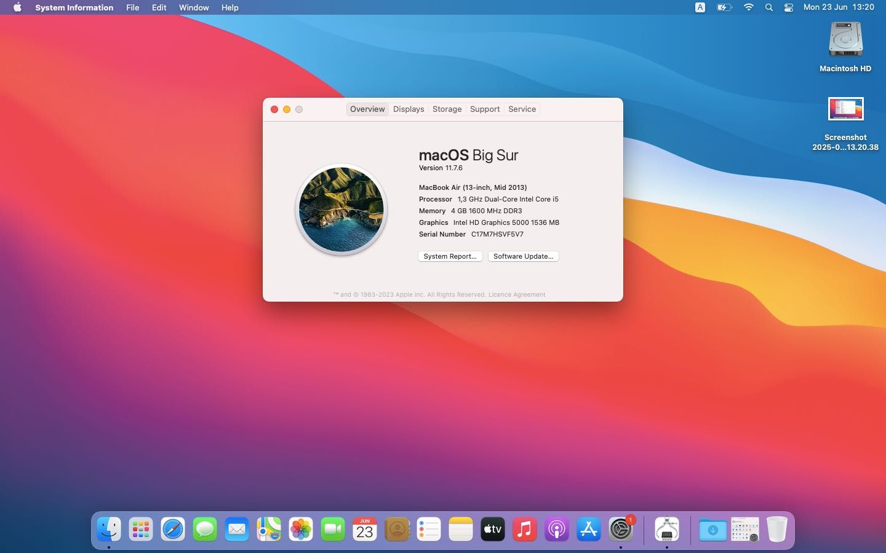Launch Apple TV app
The height and width of the screenshot is (553, 886).
tap(493, 529)
